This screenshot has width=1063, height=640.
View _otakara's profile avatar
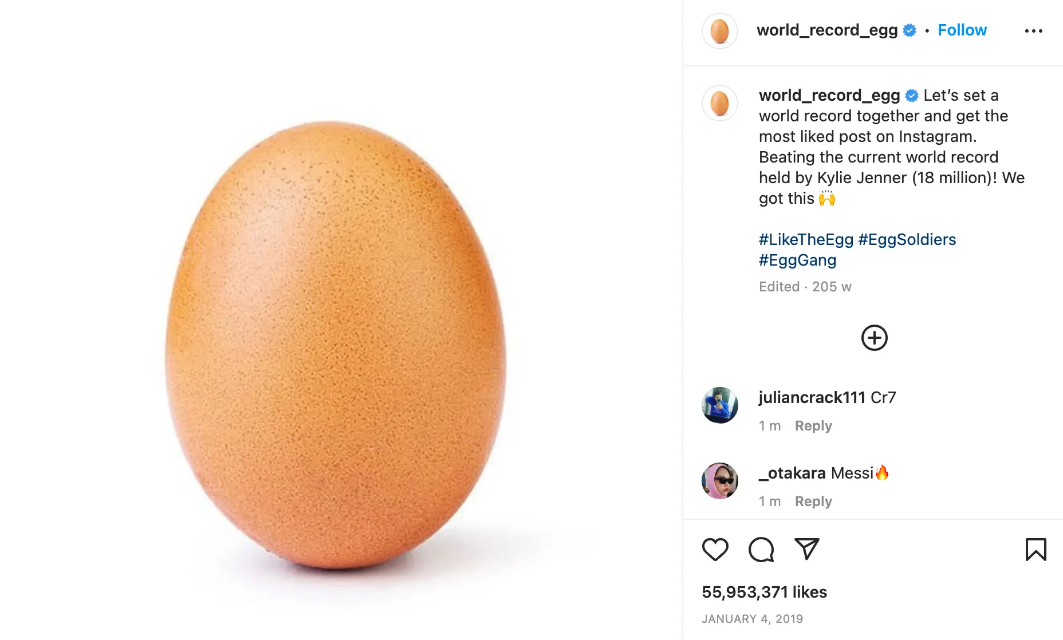(719, 481)
